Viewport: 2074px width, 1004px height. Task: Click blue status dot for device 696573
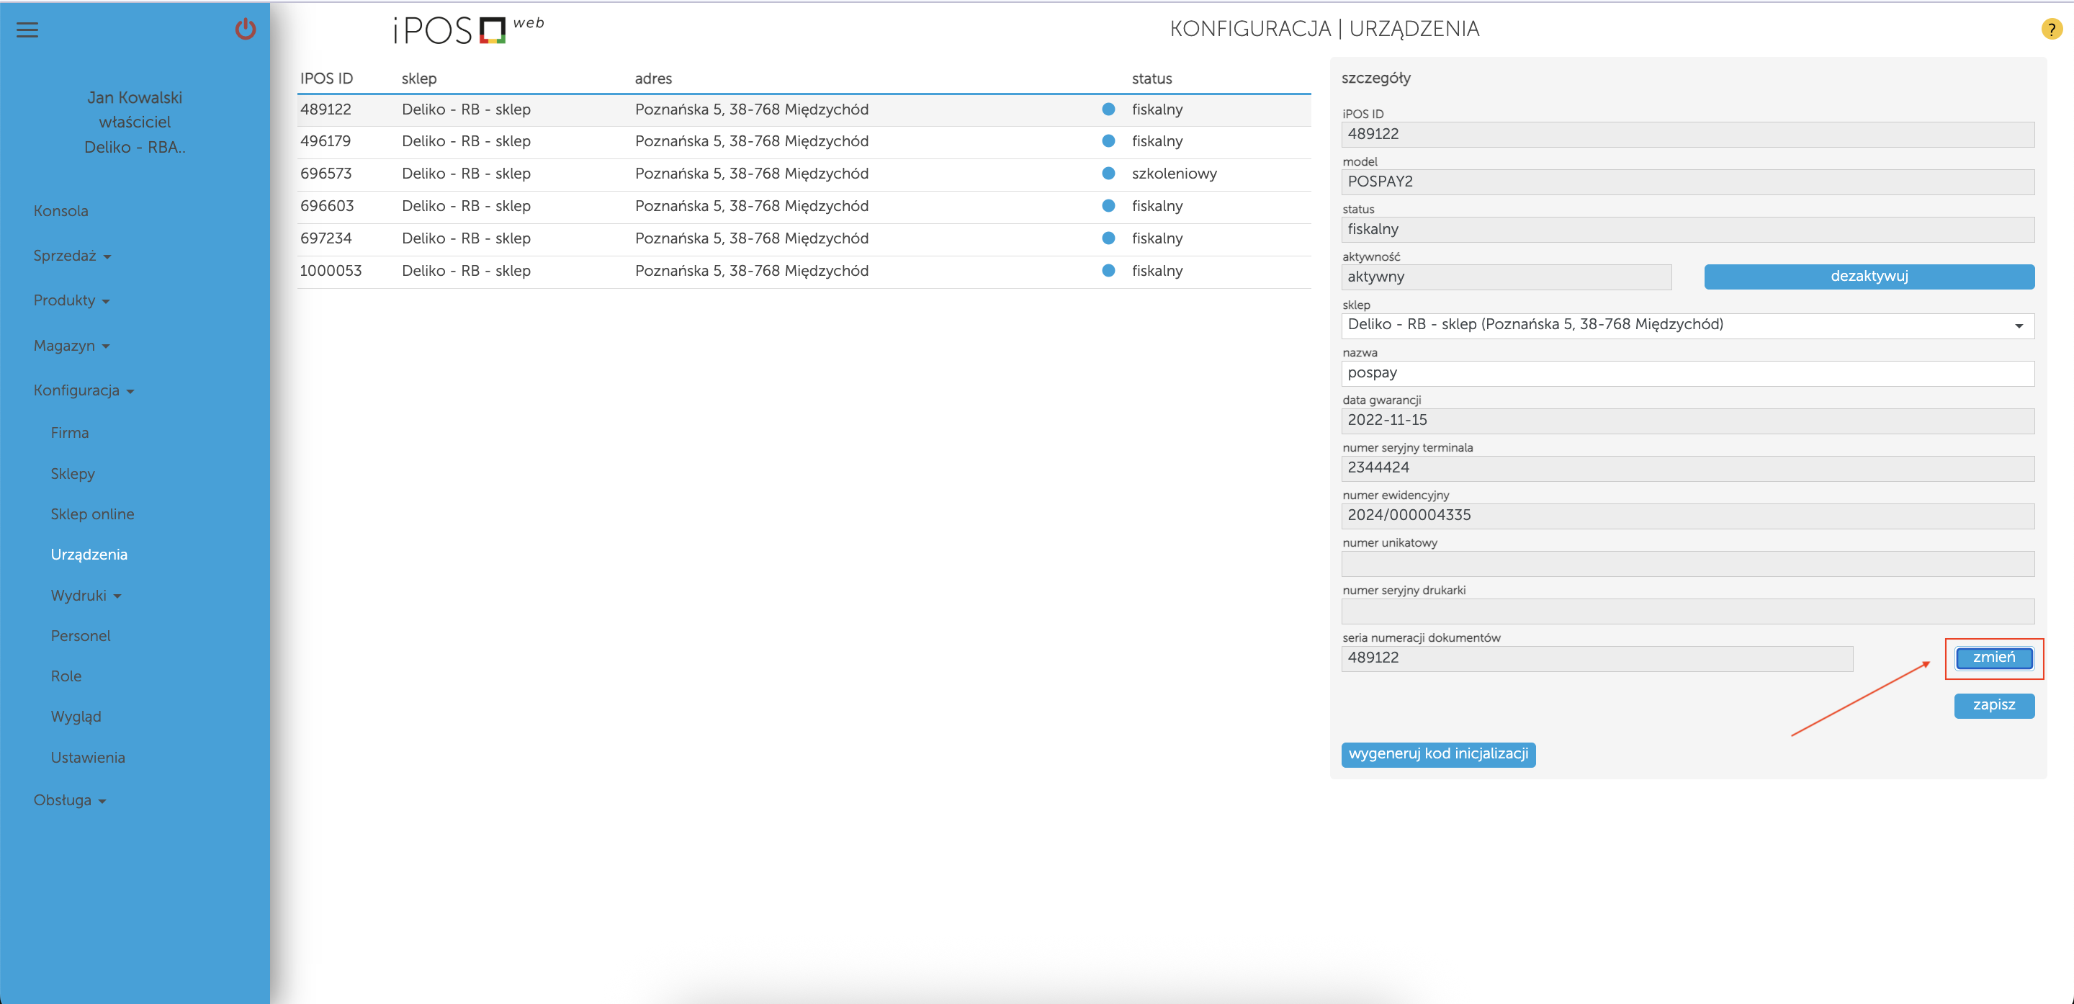1109,173
